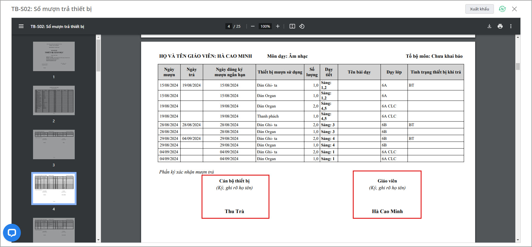532x247 pixels.
Task: Zoom out with the minus icon
Action: click(253, 26)
